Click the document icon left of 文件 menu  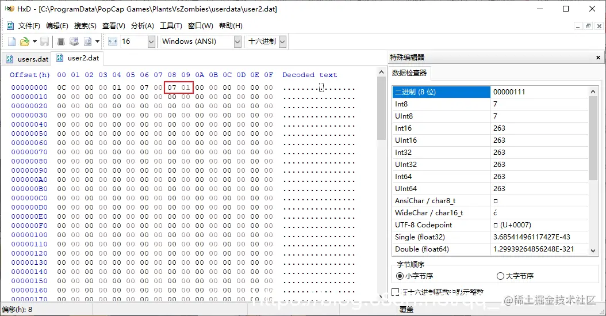(x=10, y=26)
